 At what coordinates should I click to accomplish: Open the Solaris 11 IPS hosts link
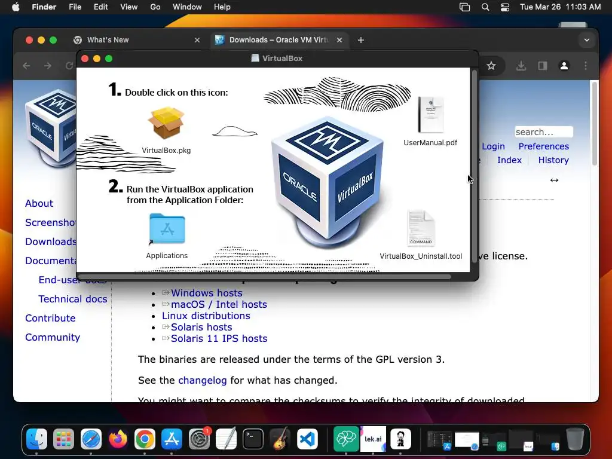219,338
